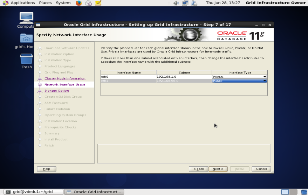This screenshot has width=308, height=195.
Task: Click the date and time clock
Action: pos(223,3)
